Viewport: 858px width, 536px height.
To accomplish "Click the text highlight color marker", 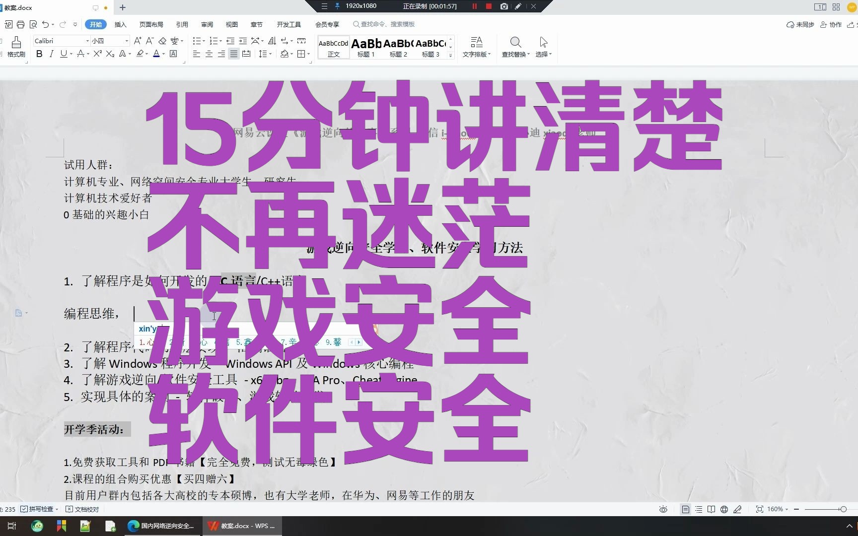I will 140,54.
